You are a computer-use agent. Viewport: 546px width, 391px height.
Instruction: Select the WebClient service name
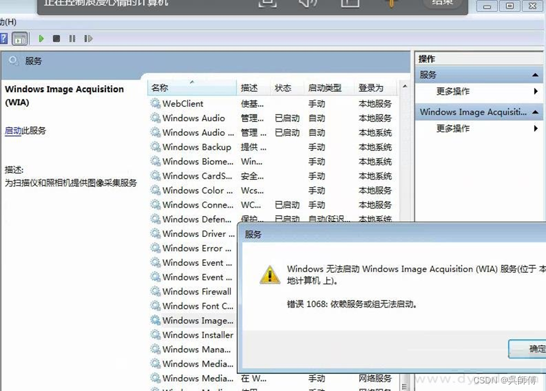click(x=183, y=104)
